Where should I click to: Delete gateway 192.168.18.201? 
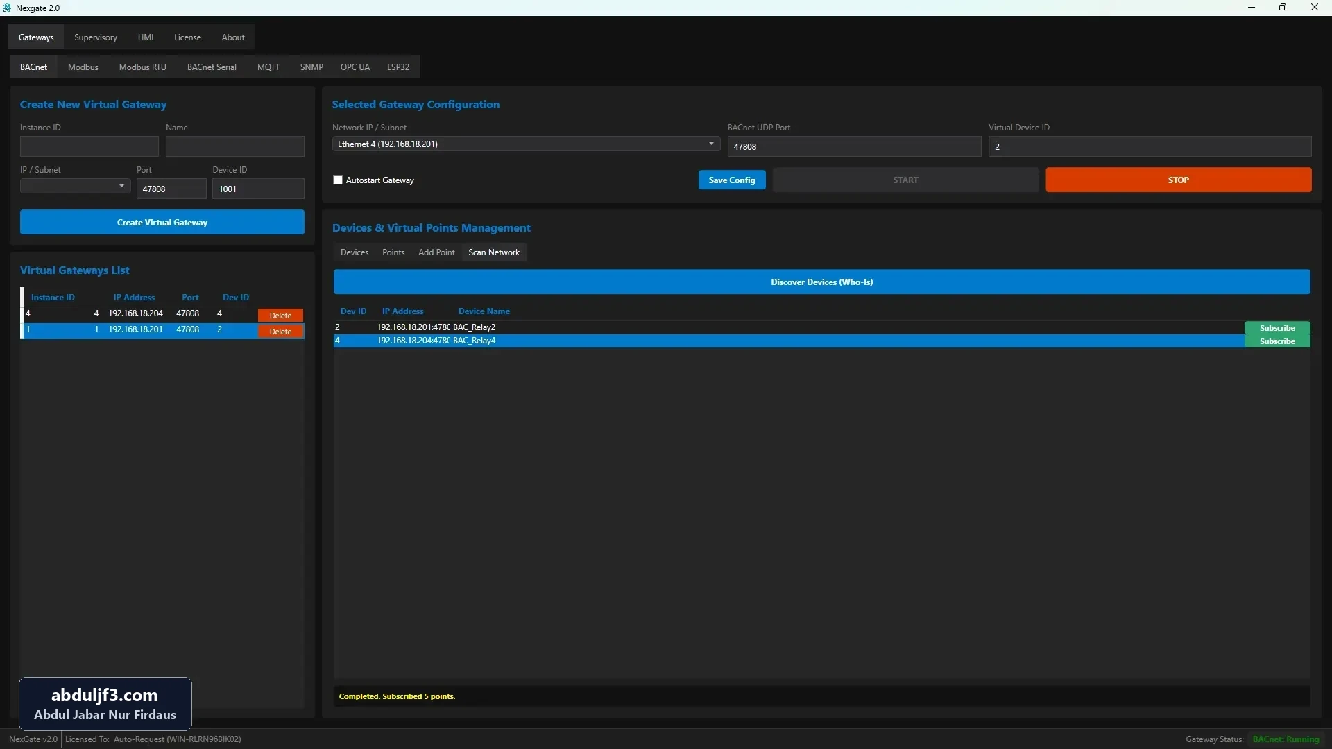coord(280,332)
